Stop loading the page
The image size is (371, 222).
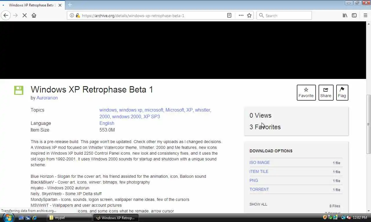(x=25, y=15)
